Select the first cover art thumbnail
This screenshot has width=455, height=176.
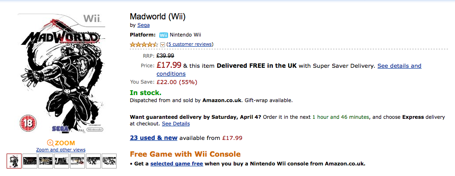click(14, 161)
